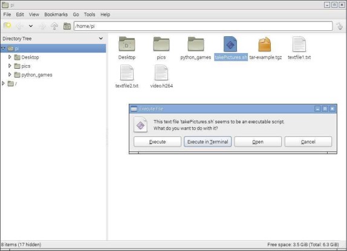Select the video.h264 file icon
This screenshot has height=251, width=347.
[161, 72]
